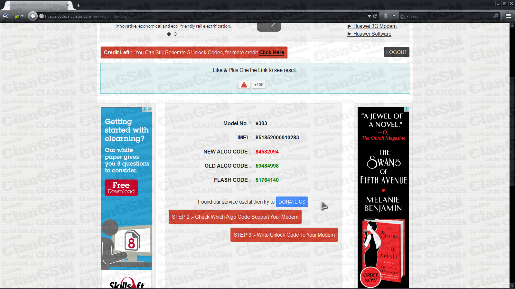The width and height of the screenshot is (515, 289).
Task: Click the browser back arrow button
Action: click(x=33, y=16)
